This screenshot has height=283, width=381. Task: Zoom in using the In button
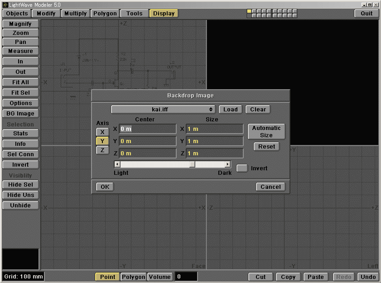pos(20,61)
